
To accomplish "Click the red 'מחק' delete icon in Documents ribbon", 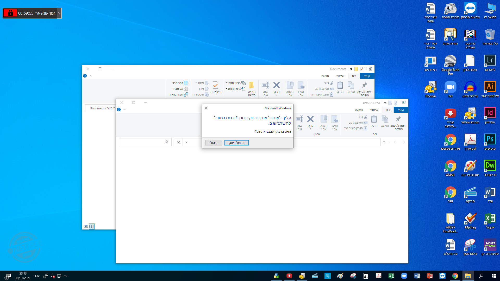I will pyautogui.click(x=277, y=85).
